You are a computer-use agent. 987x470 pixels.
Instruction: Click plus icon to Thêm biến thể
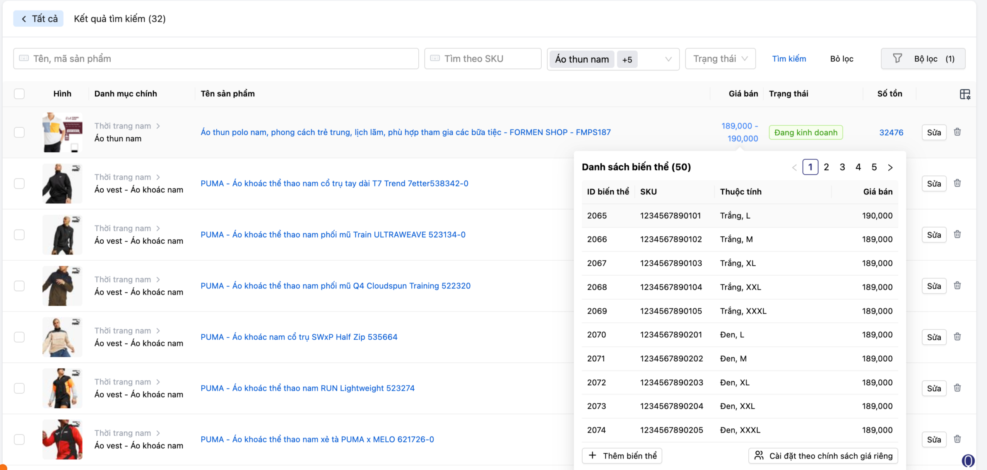593,455
